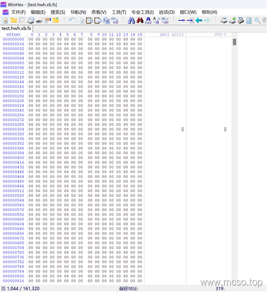This screenshot has height=292, width=267.
Task: Click the page 1,044 / 161,320 status field
Action: click(20, 289)
